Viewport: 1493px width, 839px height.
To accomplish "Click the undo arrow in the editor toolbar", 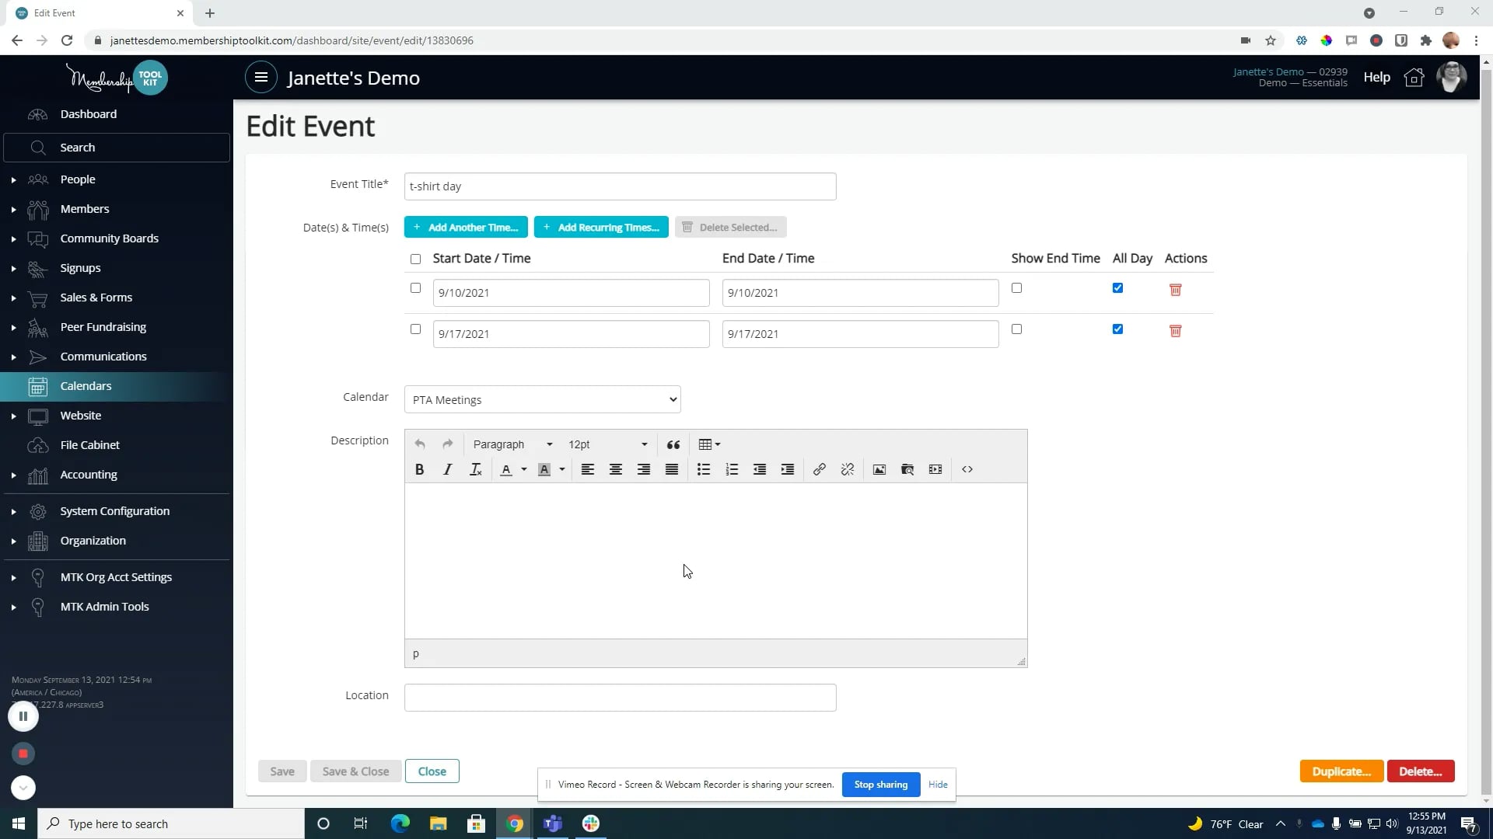I will coord(420,444).
